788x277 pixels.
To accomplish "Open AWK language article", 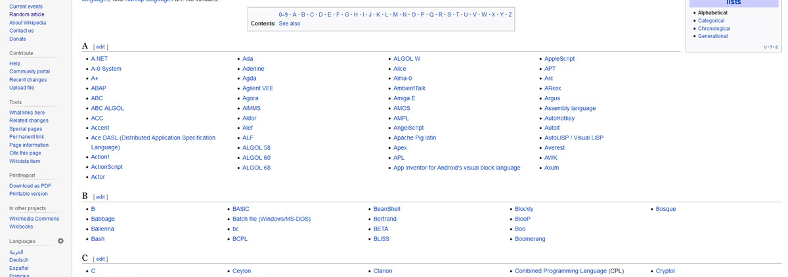I will point(551,158).
